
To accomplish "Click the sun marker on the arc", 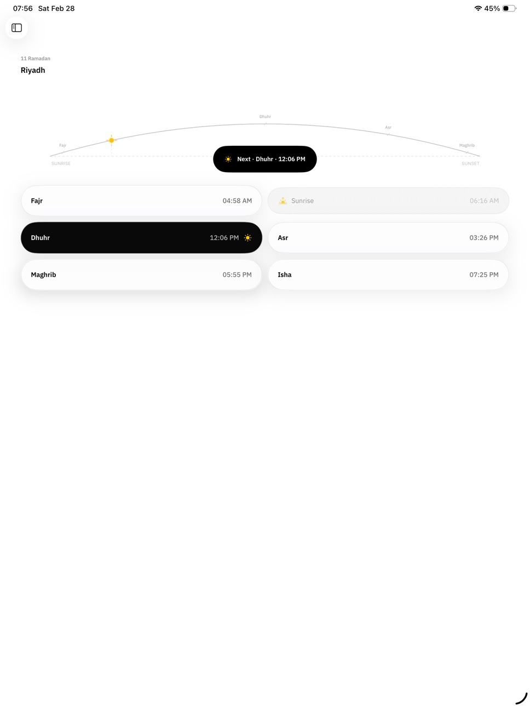I will click(x=112, y=140).
